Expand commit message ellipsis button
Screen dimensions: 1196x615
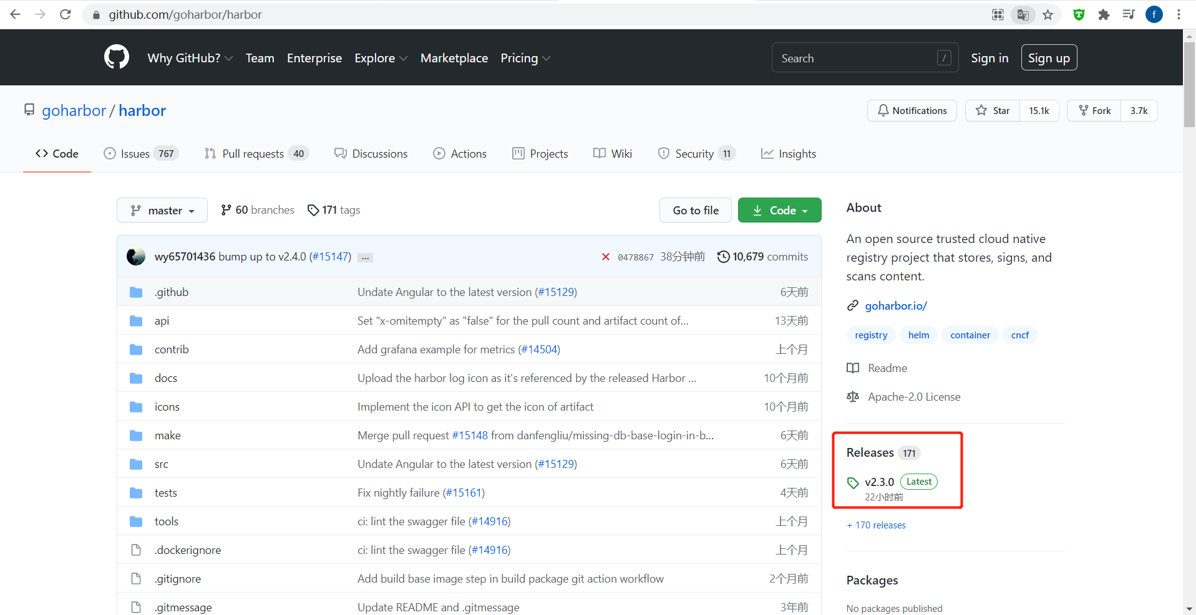tap(366, 257)
